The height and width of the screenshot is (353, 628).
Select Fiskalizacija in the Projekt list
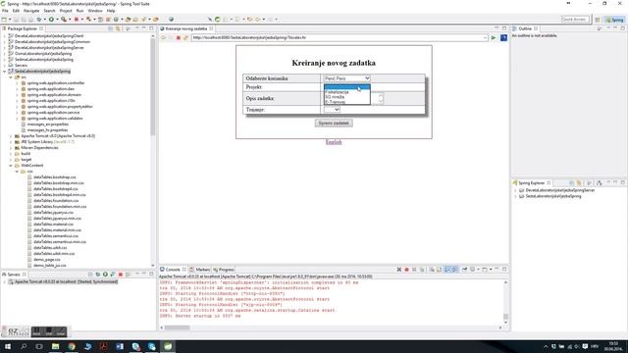(346, 92)
